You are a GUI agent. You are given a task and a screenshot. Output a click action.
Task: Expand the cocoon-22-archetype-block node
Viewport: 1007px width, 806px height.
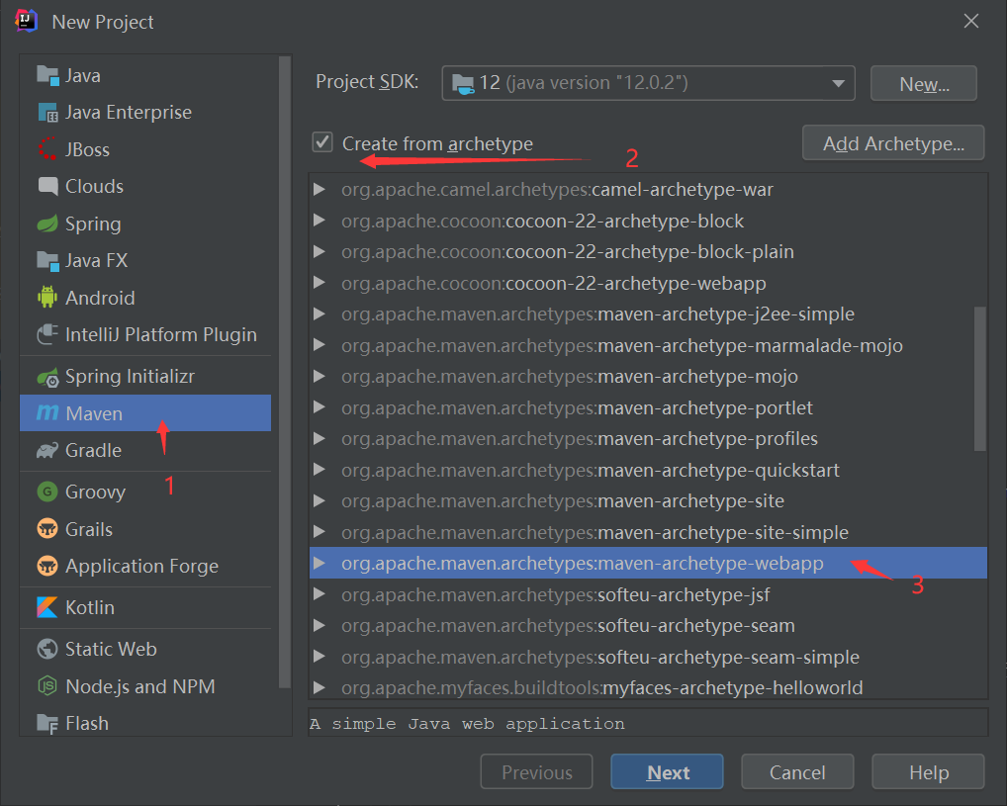click(319, 221)
